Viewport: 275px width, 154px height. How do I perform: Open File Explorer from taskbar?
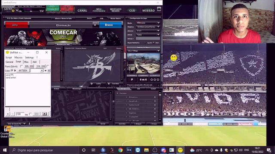point(146,150)
